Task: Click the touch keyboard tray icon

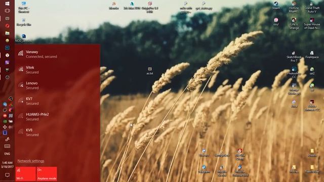Action: (x=7, y=146)
